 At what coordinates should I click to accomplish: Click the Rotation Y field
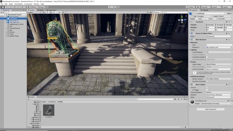220,28
